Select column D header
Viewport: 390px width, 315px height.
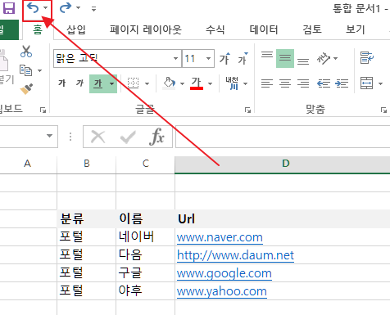pyautogui.click(x=283, y=164)
